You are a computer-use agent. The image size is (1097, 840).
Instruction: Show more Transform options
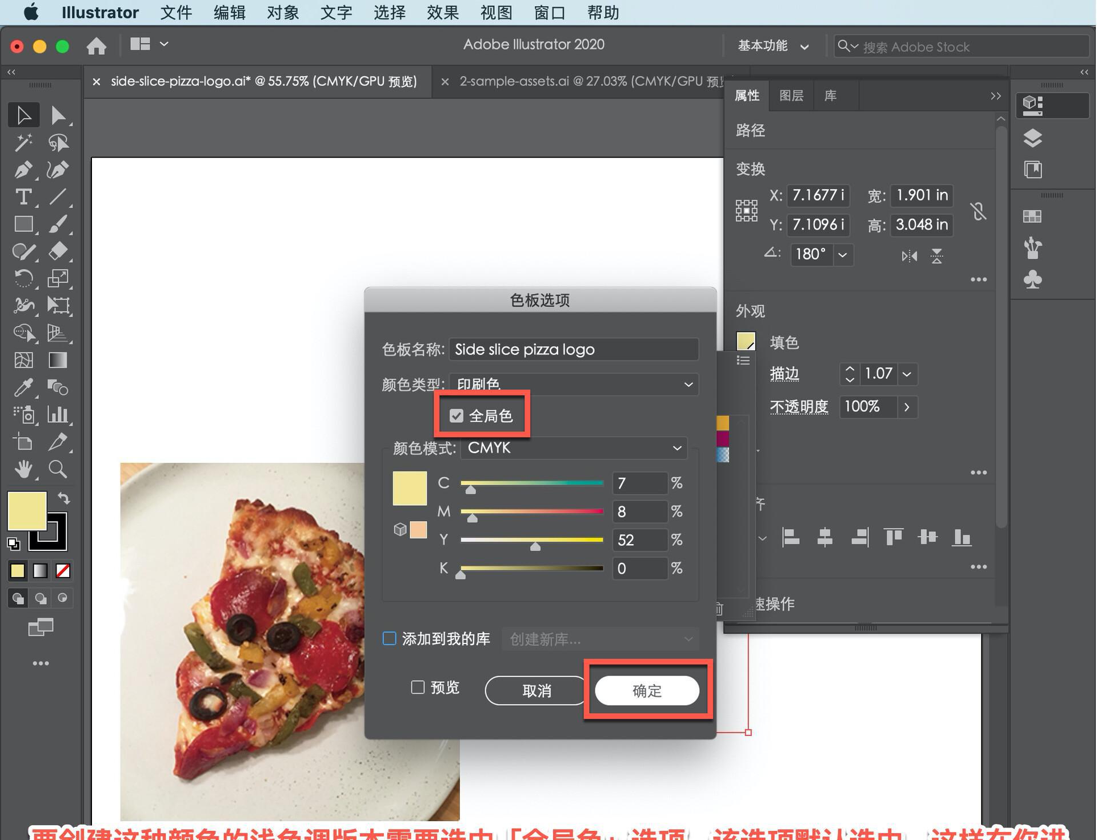click(x=978, y=279)
